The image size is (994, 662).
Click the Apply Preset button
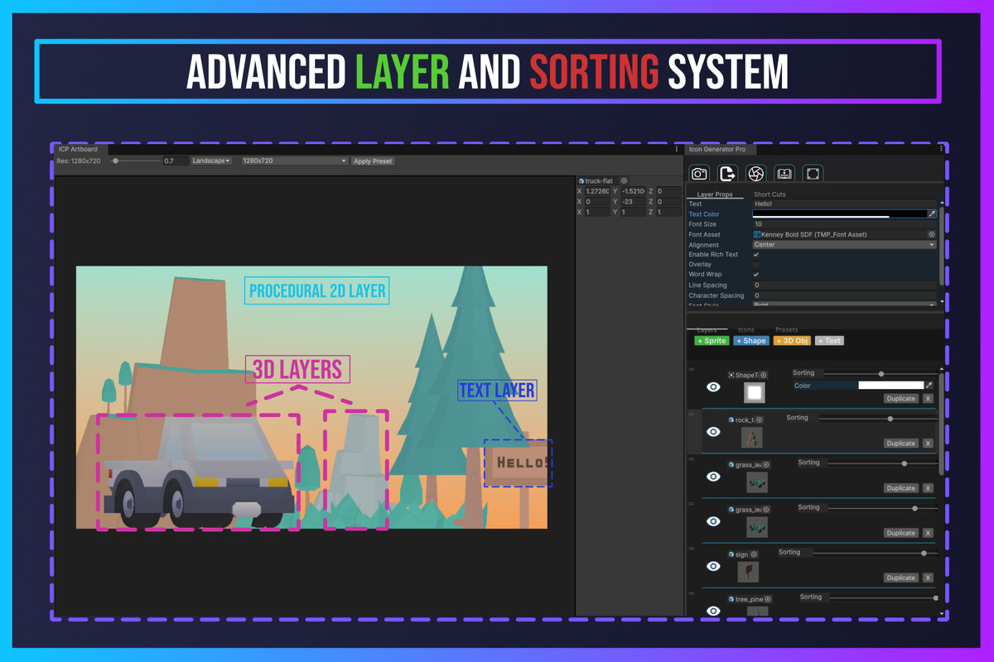pyautogui.click(x=373, y=161)
